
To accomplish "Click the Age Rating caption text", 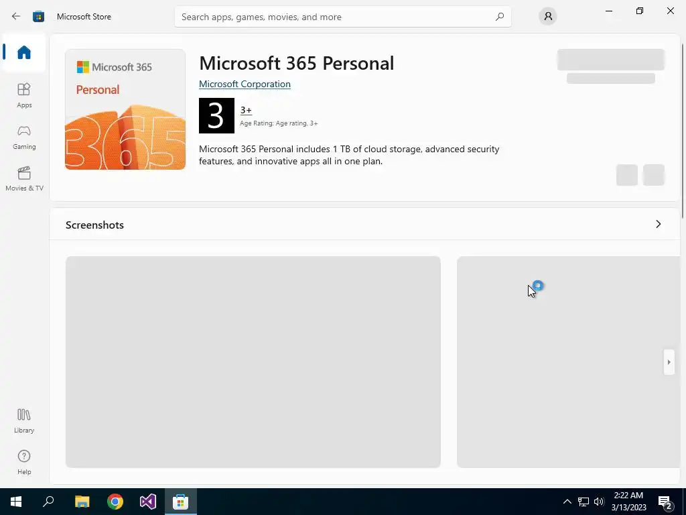I will [x=279, y=123].
